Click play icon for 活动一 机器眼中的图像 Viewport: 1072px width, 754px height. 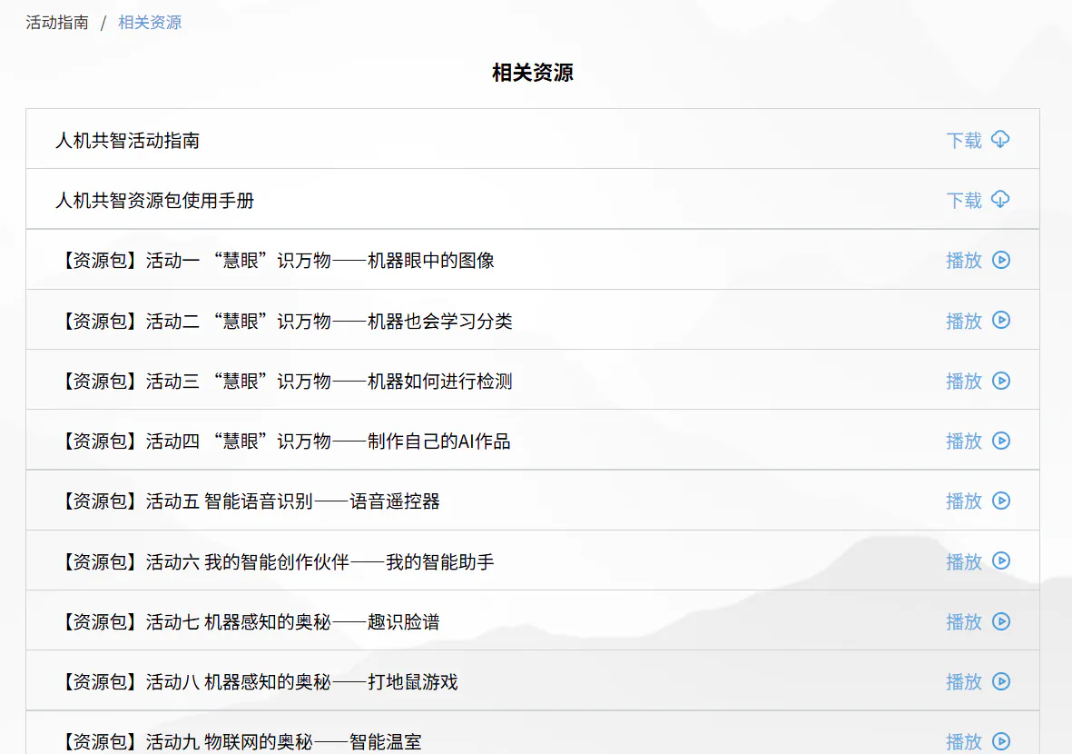click(1001, 260)
